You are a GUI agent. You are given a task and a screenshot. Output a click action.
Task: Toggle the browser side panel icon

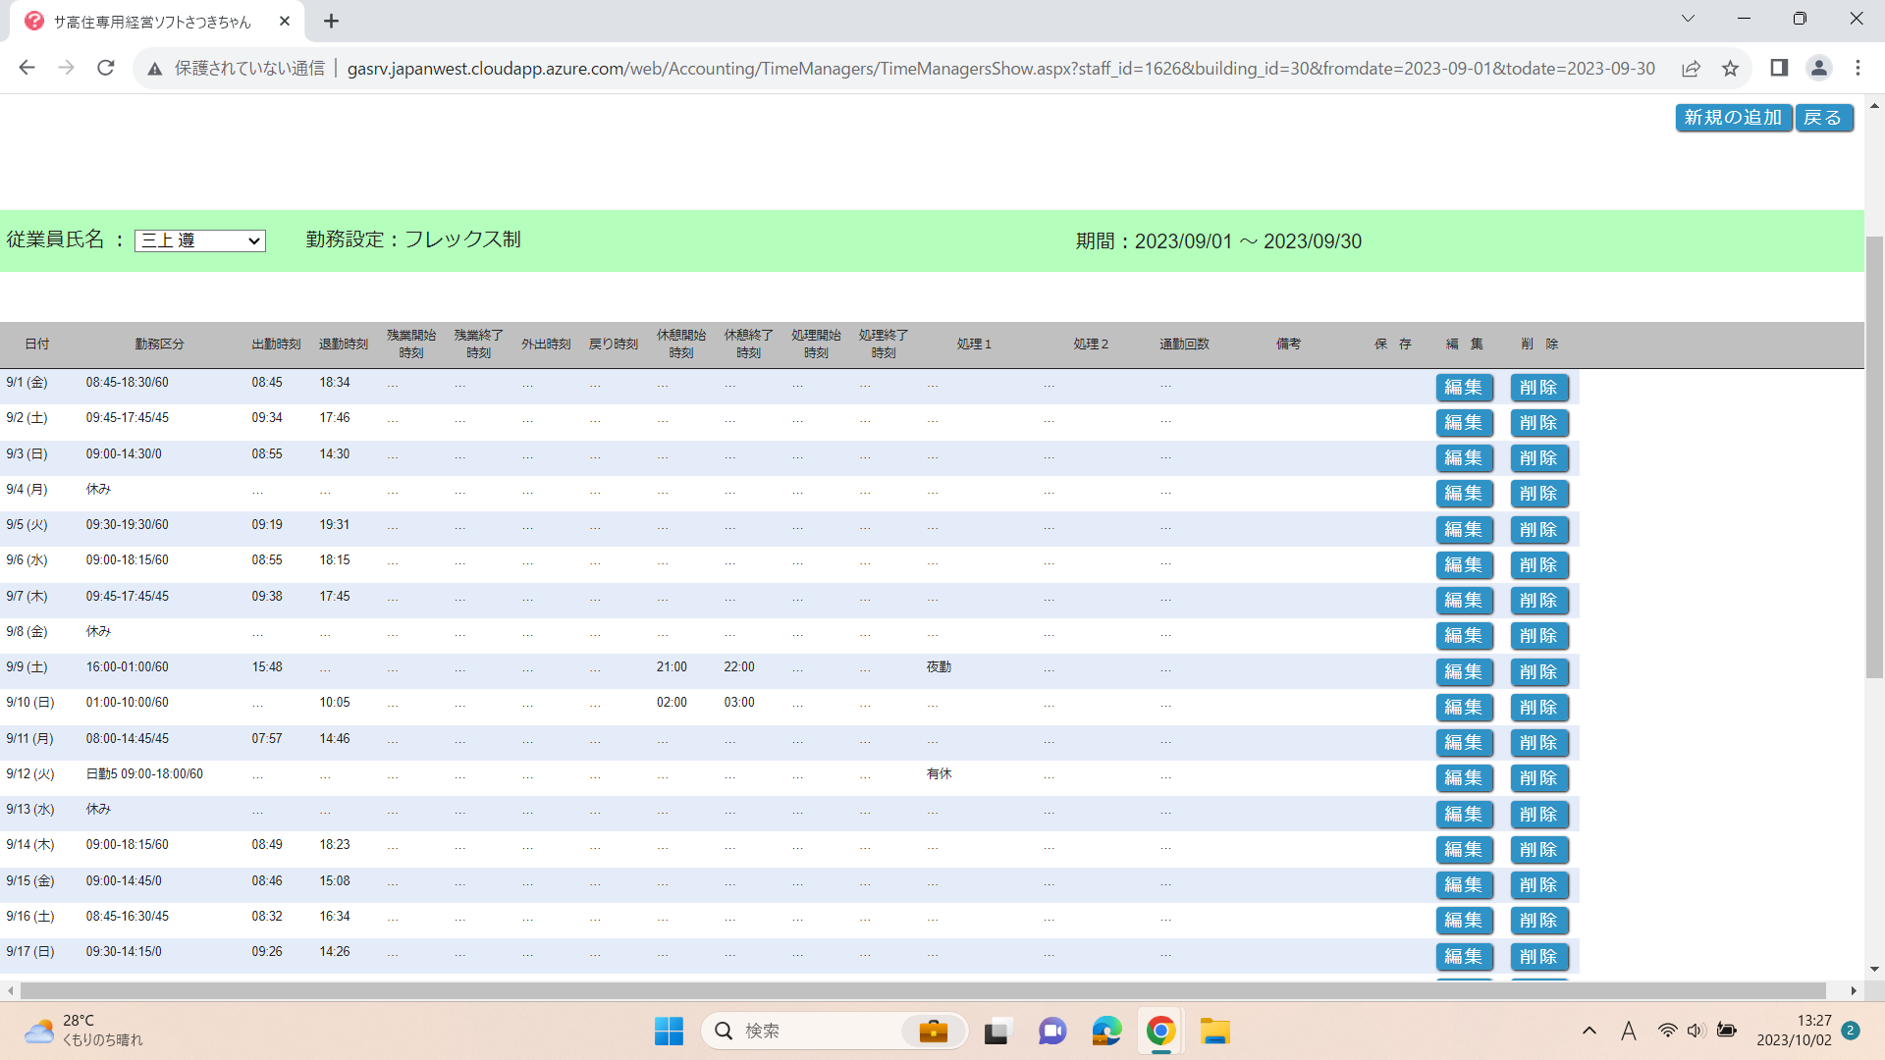pyautogui.click(x=1779, y=68)
